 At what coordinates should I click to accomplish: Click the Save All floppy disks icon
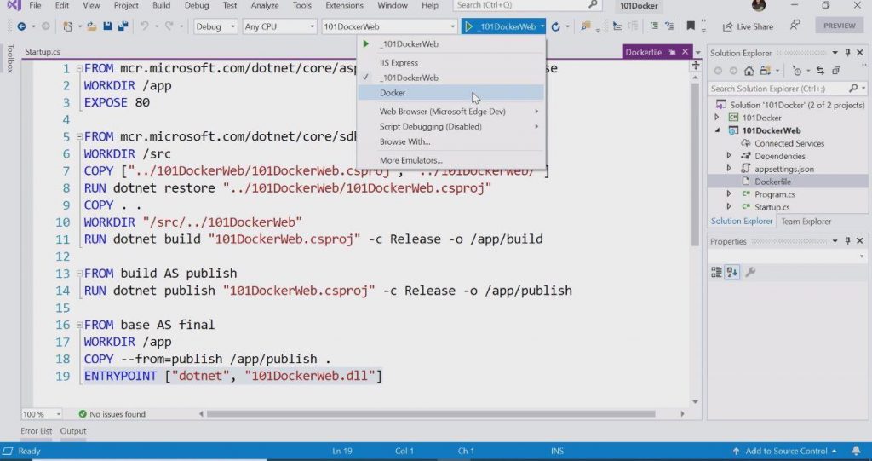123,26
